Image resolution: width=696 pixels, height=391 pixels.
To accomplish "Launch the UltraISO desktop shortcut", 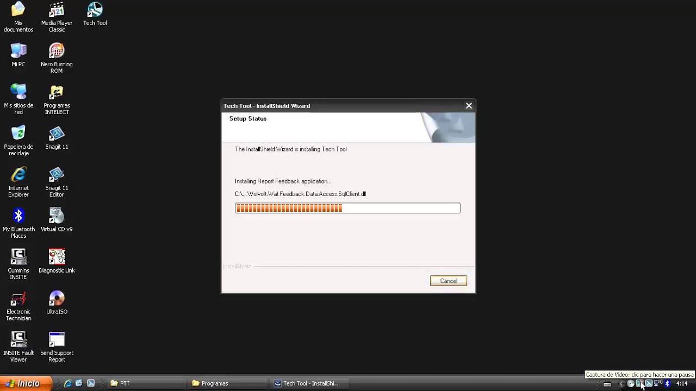I will pyautogui.click(x=57, y=302).
